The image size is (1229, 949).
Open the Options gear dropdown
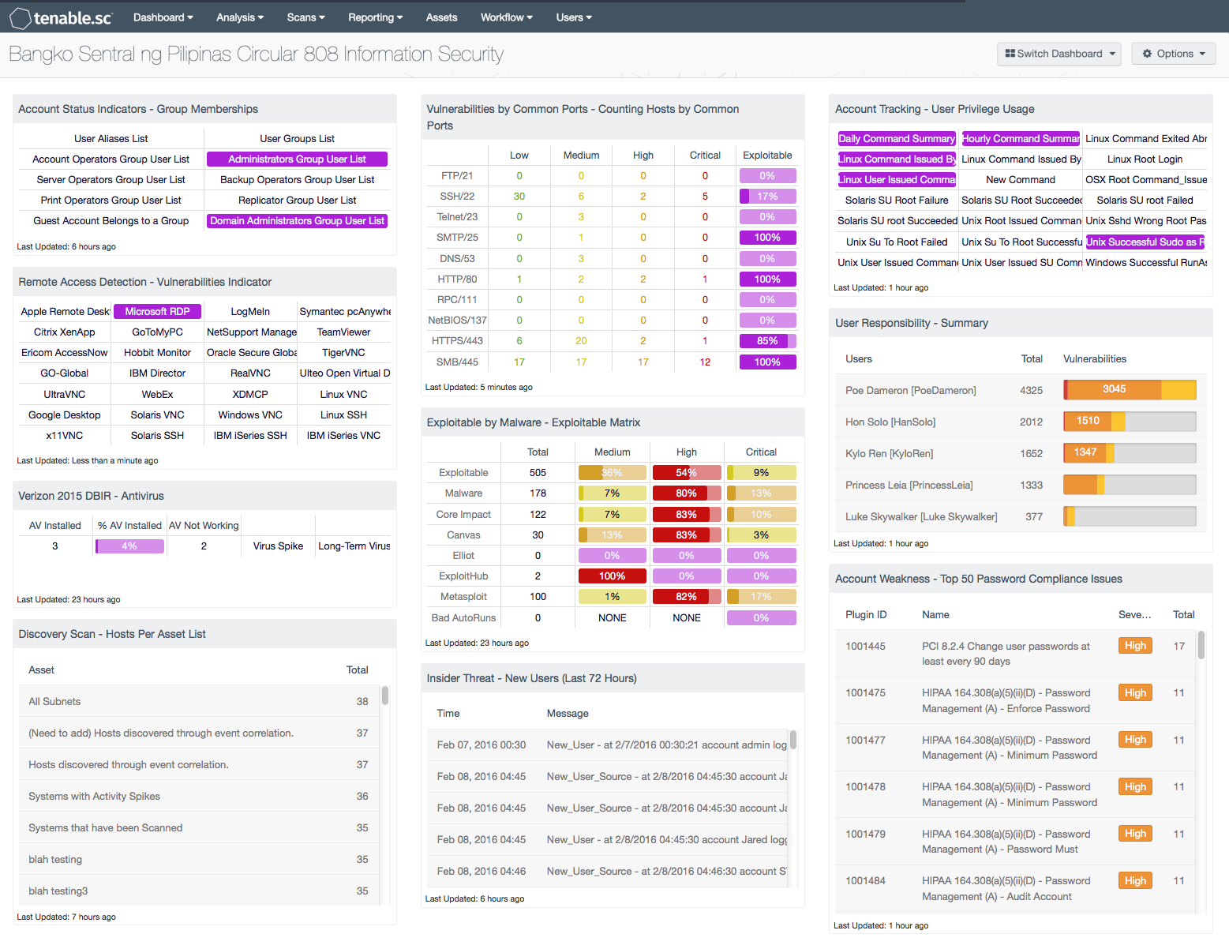pos(1174,54)
